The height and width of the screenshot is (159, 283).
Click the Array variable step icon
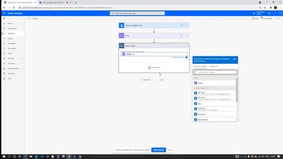[x=122, y=35]
